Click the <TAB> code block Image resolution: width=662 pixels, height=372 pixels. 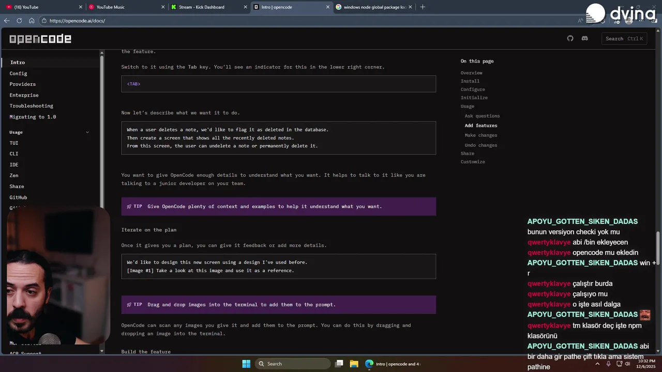click(278, 84)
